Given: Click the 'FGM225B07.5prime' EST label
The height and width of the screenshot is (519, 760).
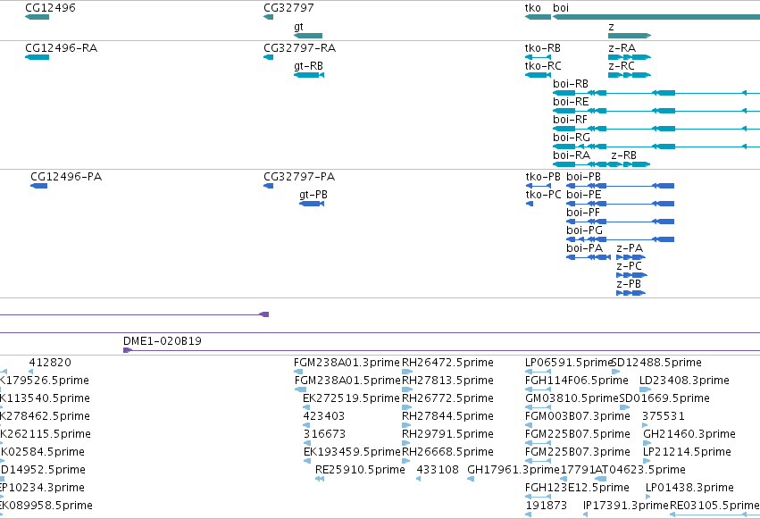Looking at the screenshot, I should (578, 434).
